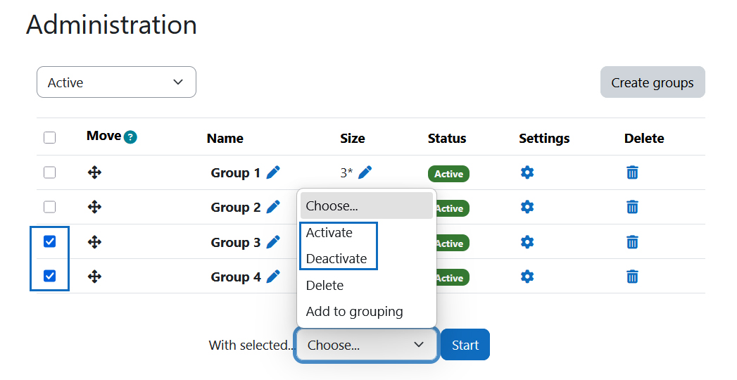This screenshot has height=380, width=737.
Task: Click the Group 1 name text
Action: pyautogui.click(x=235, y=173)
